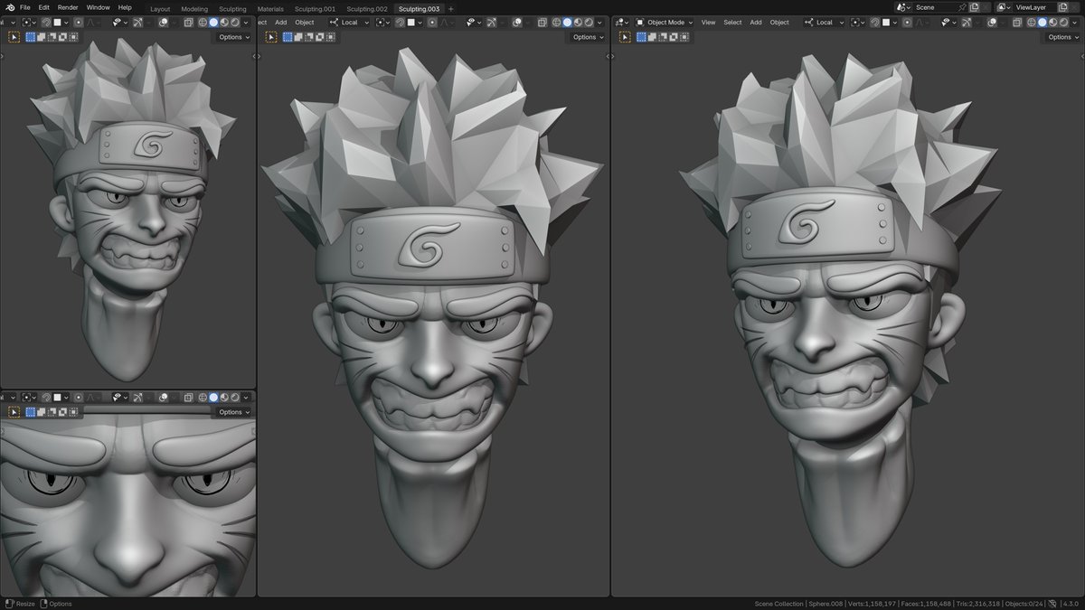Choose Set selection mode in center viewport
This screenshot has height=610, width=1085.
point(288,37)
